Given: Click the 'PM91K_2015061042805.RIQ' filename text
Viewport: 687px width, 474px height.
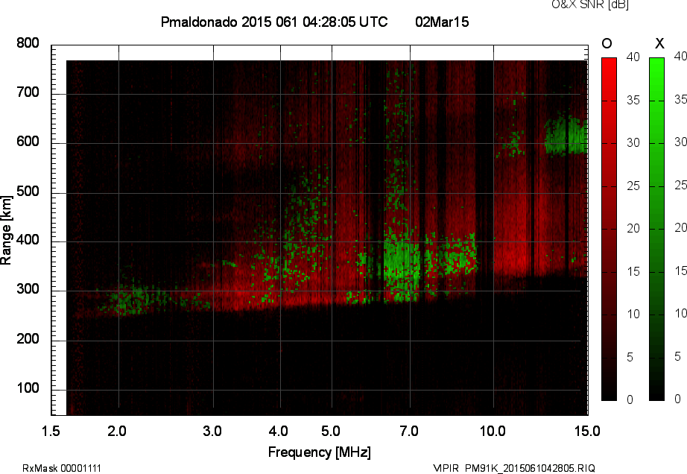Looking at the screenshot, I should [x=530, y=468].
